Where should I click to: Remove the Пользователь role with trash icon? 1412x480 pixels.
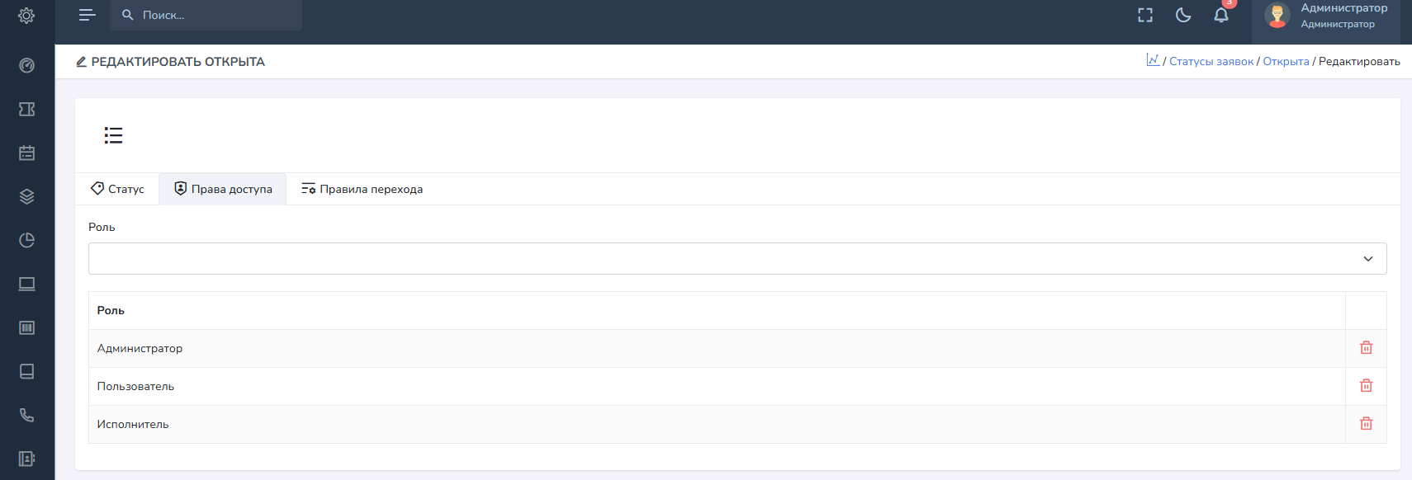[x=1366, y=386]
